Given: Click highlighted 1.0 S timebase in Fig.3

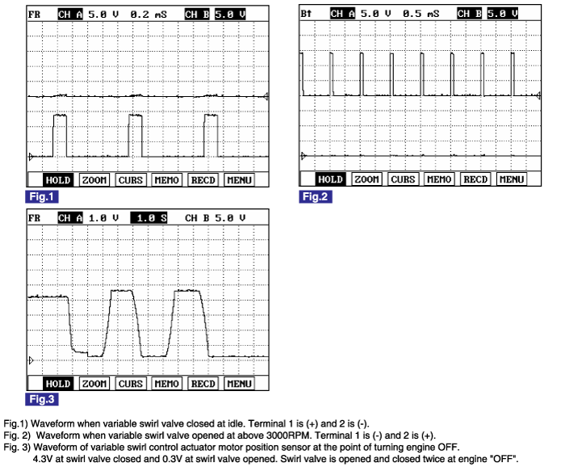Looking at the screenshot, I should pos(149,218).
